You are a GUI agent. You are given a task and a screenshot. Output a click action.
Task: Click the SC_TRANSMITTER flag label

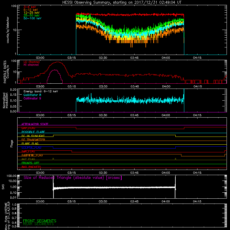coord(33,140)
